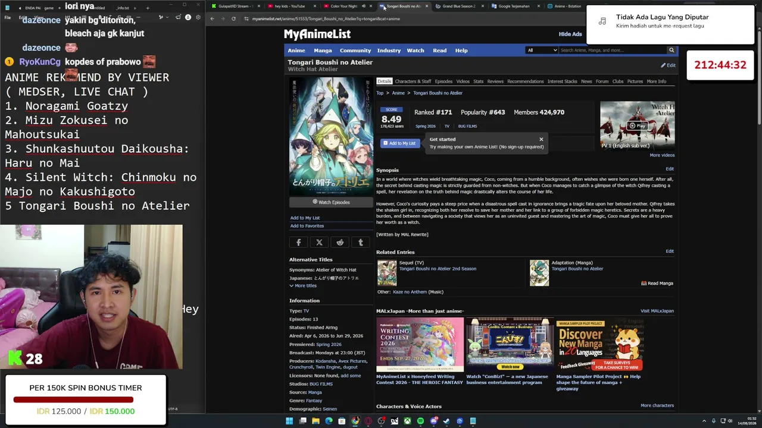Open Discord from the taskbar
The width and height of the screenshot is (762, 428).
tap(433, 421)
